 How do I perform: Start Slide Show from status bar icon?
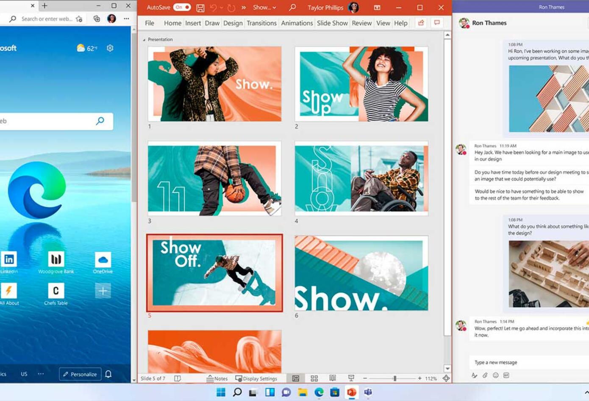click(x=351, y=378)
